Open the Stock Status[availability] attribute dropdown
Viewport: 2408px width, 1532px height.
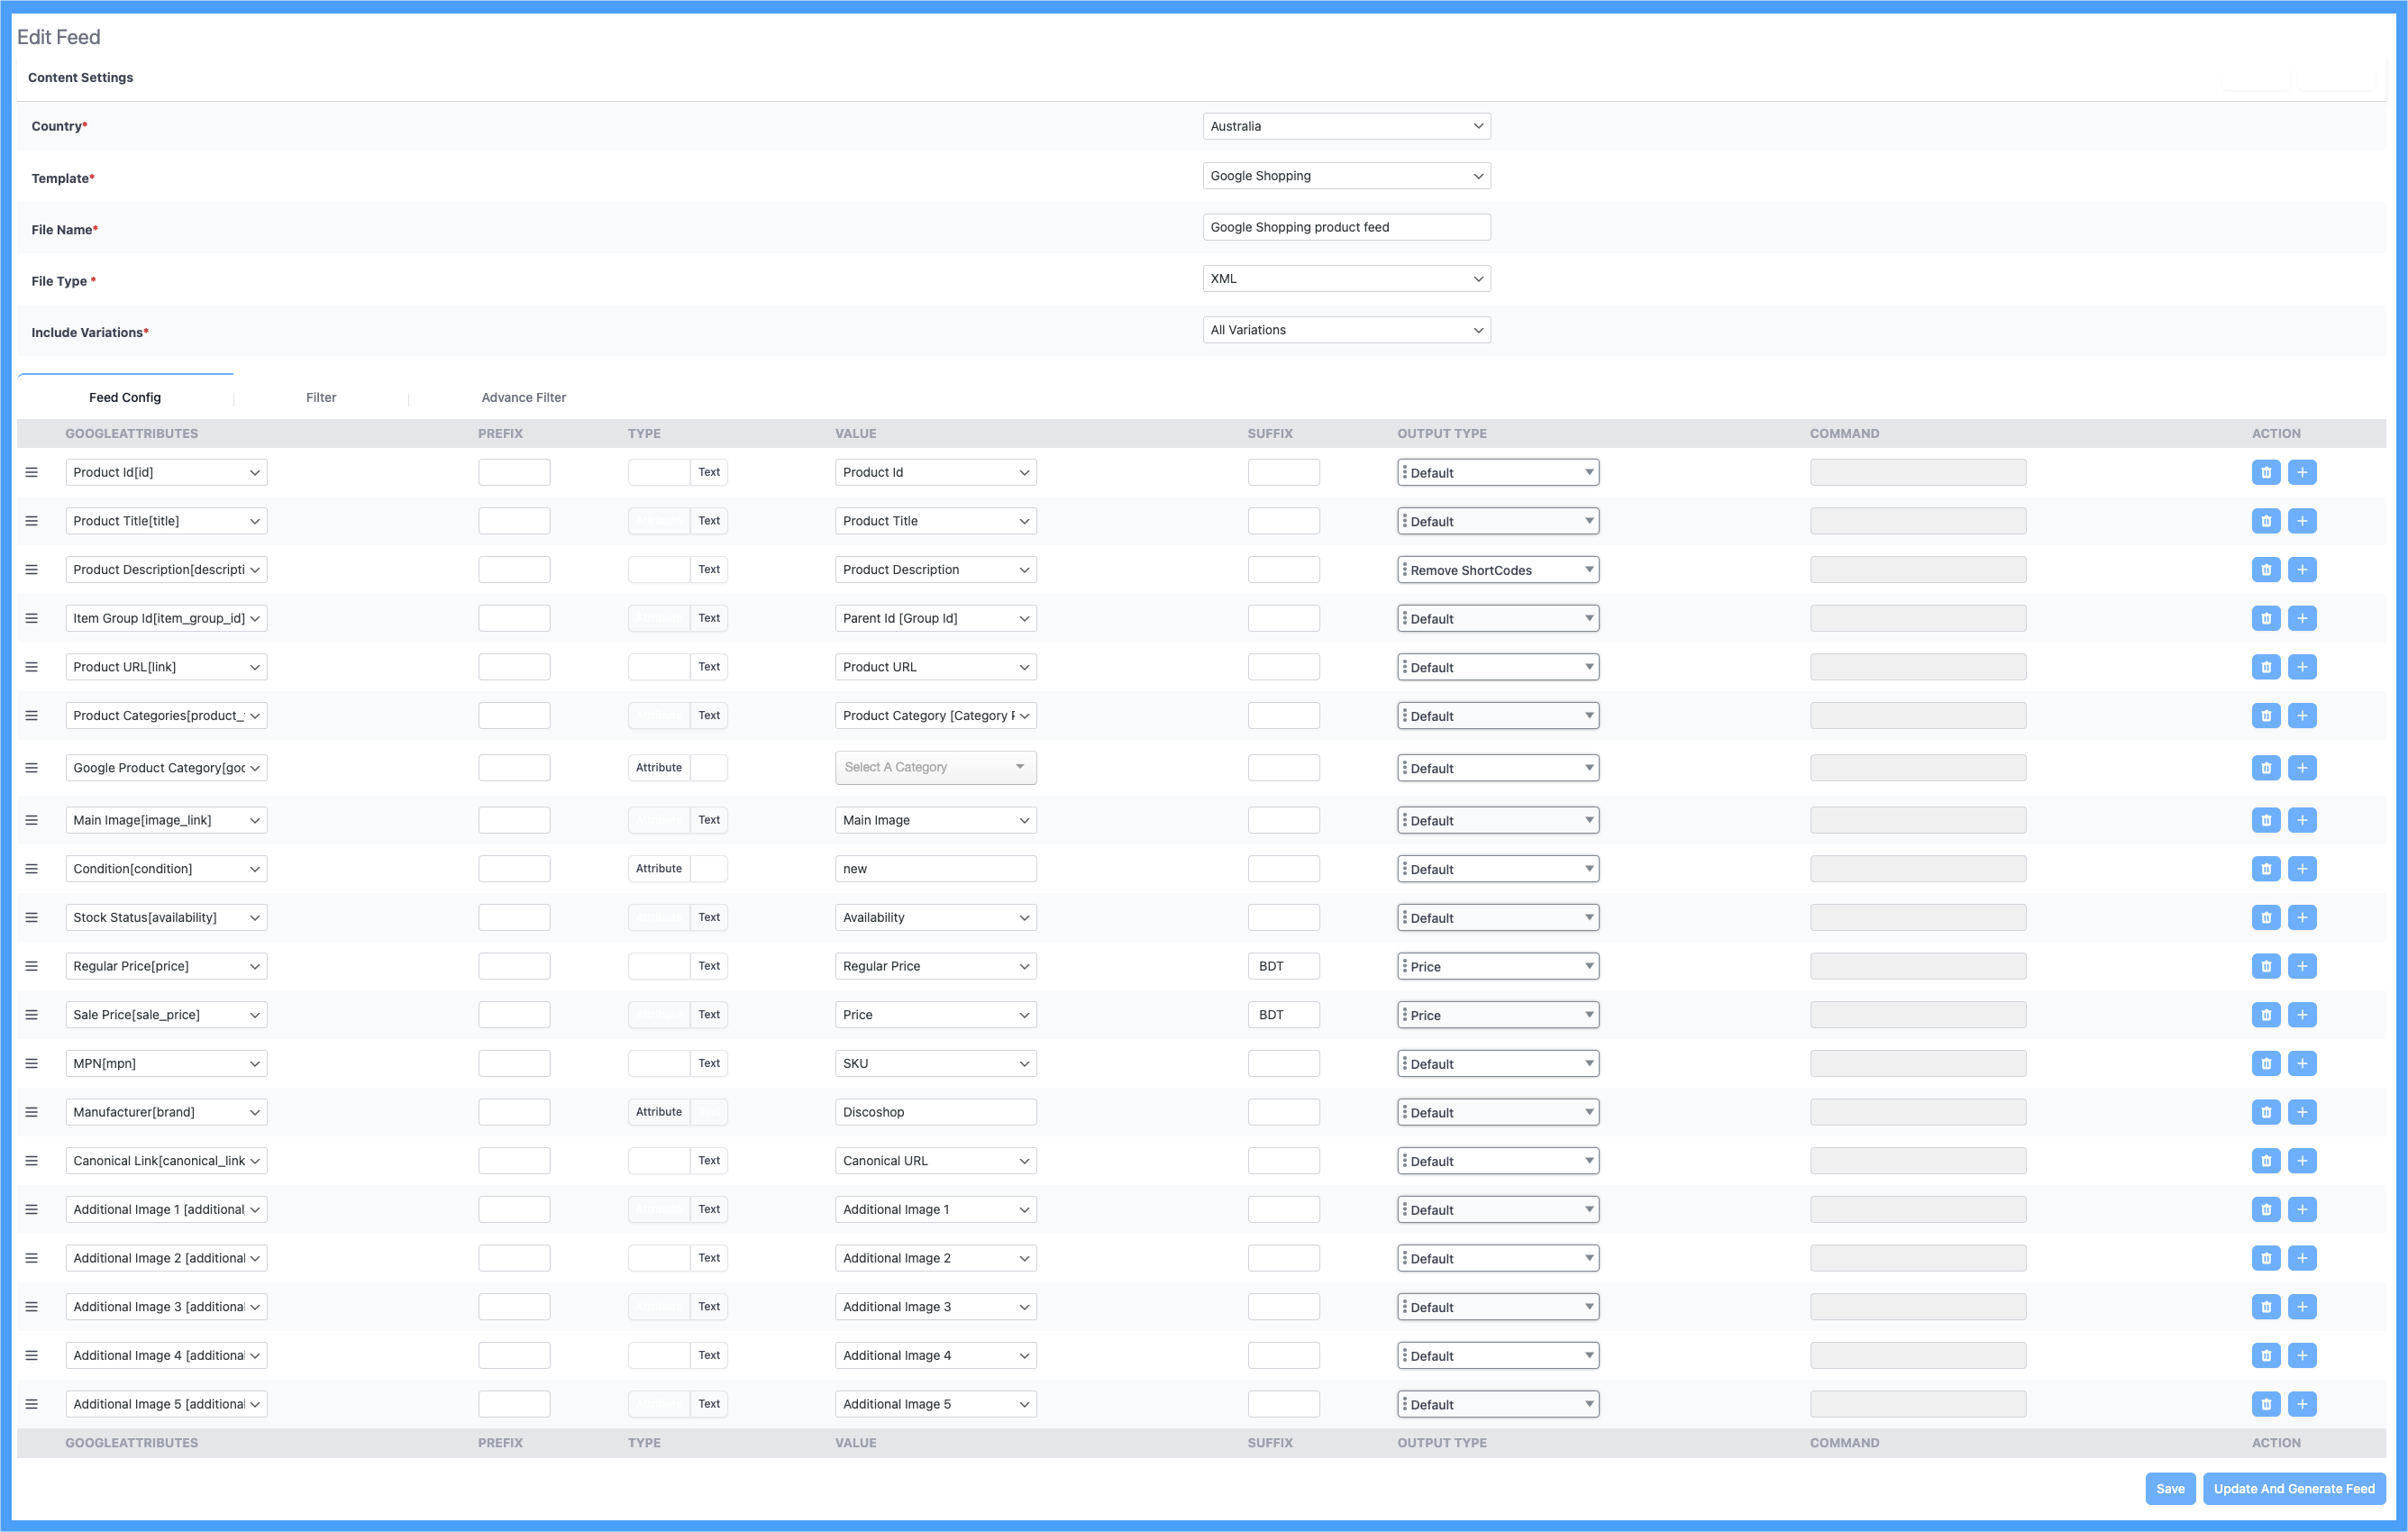coord(166,917)
